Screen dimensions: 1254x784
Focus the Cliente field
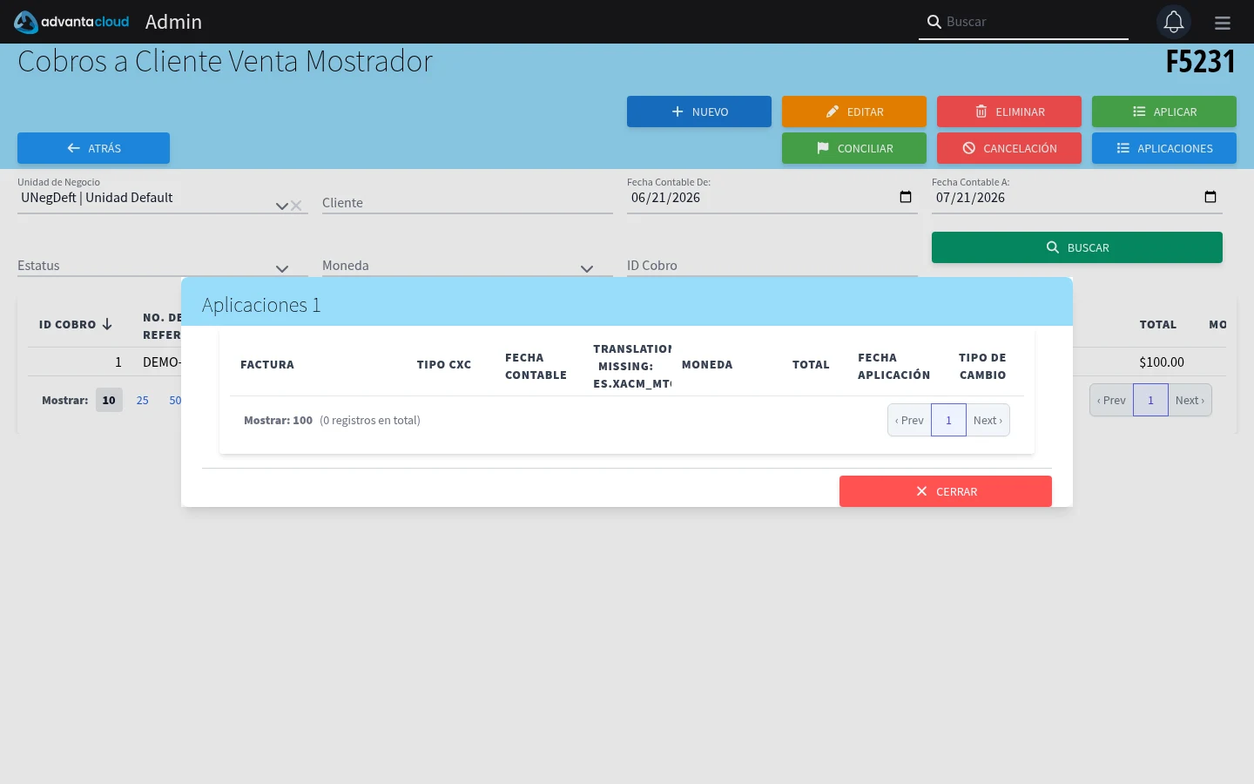[468, 202]
